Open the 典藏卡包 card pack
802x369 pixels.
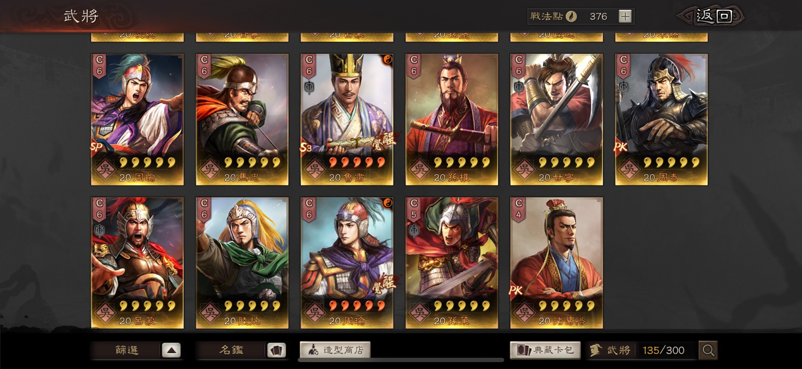[x=545, y=350]
